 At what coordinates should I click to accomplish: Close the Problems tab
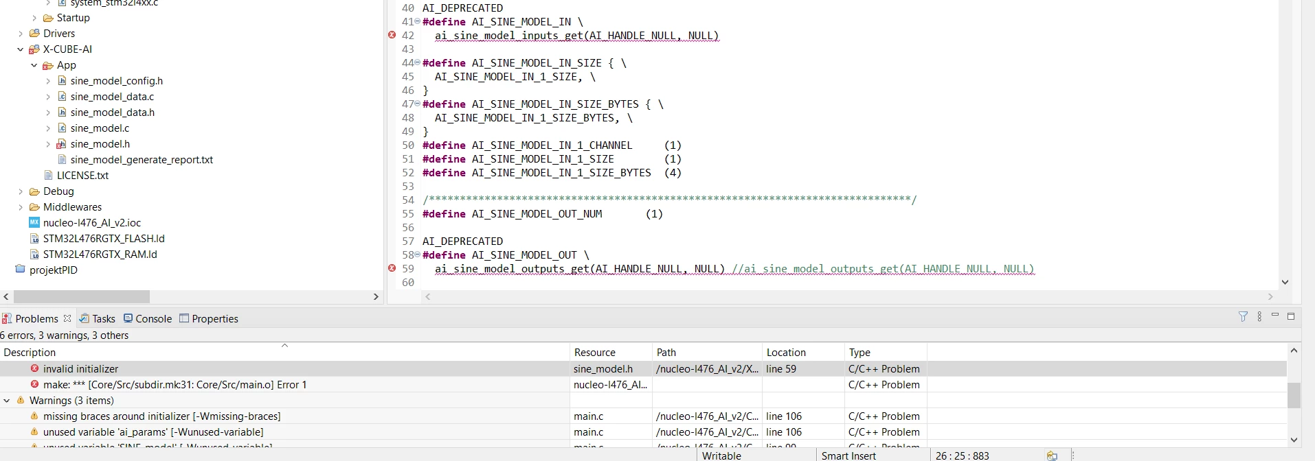tap(67, 318)
